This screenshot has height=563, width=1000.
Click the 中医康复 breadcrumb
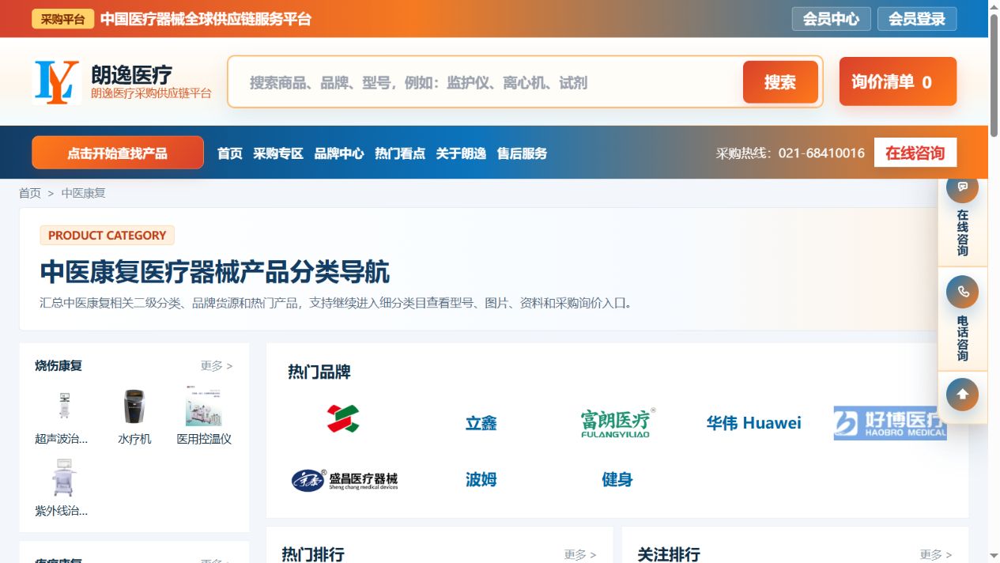coord(84,193)
